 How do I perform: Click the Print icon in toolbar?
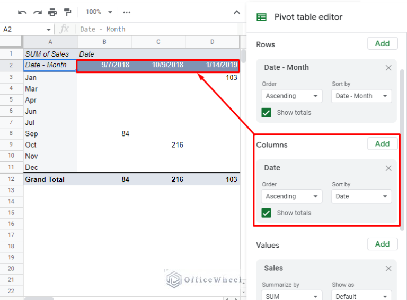(x=52, y=12)
